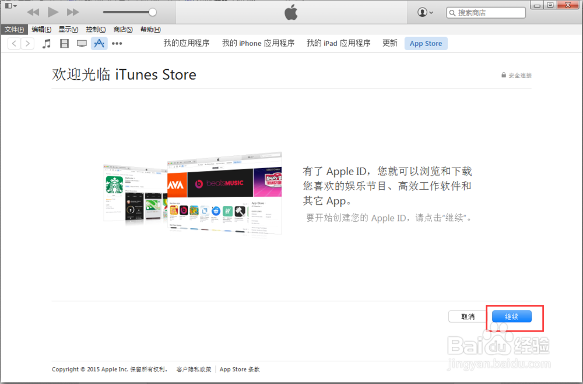
Task: Close the iTunes window
Action: click(568, 5)
